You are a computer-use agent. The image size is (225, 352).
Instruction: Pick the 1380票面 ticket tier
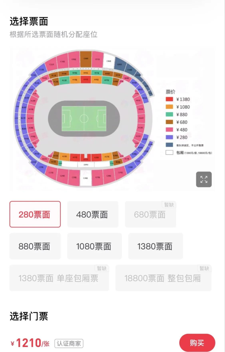click(155, 246)
